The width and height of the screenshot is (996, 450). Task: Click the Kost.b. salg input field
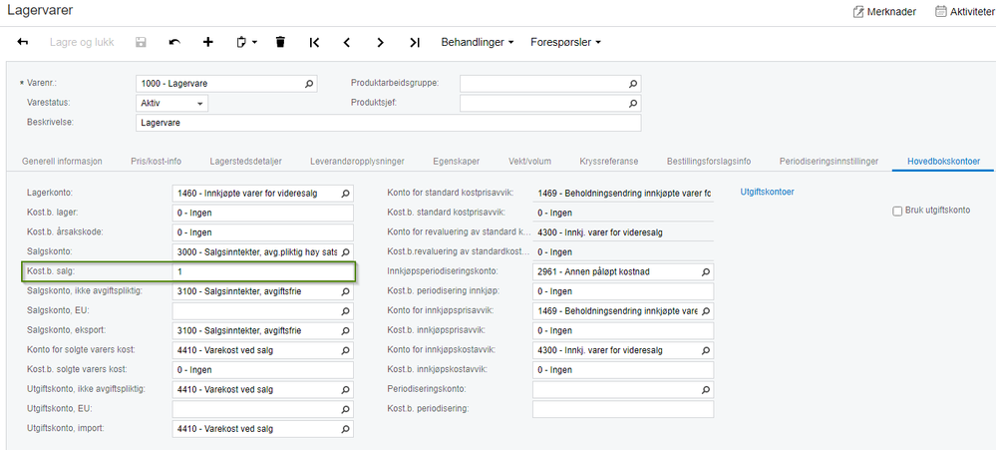pos(263,271)
